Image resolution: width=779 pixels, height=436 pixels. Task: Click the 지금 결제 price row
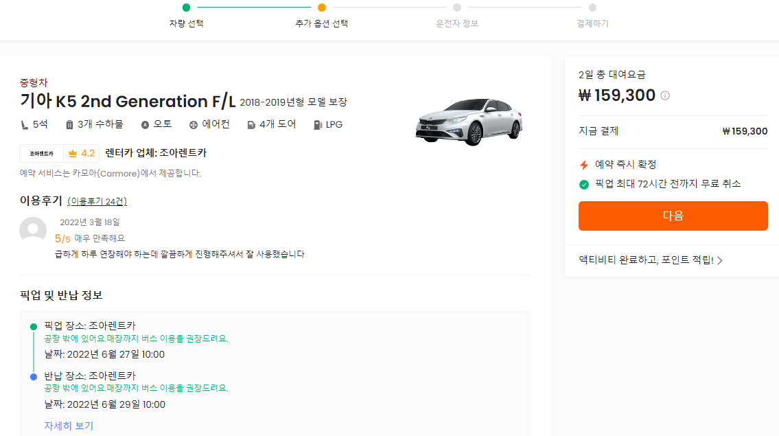tap(673, 131)
